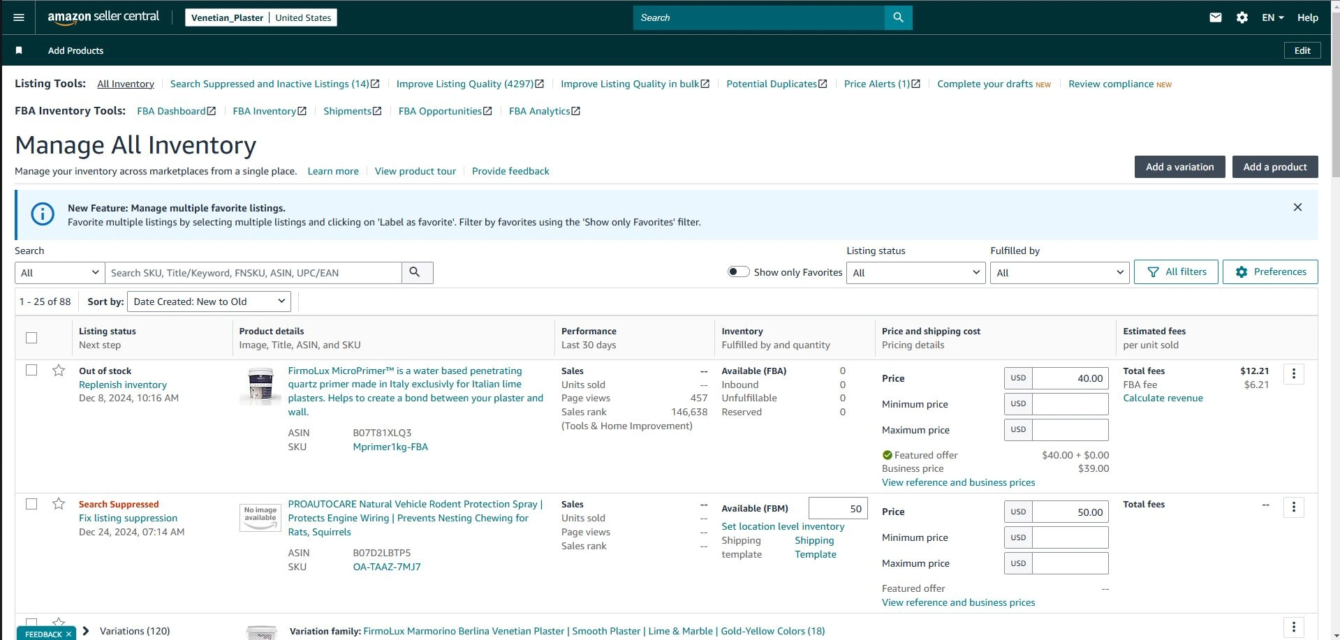
Task: Click the inventory search magnifier button
Action: coord(417,272)
